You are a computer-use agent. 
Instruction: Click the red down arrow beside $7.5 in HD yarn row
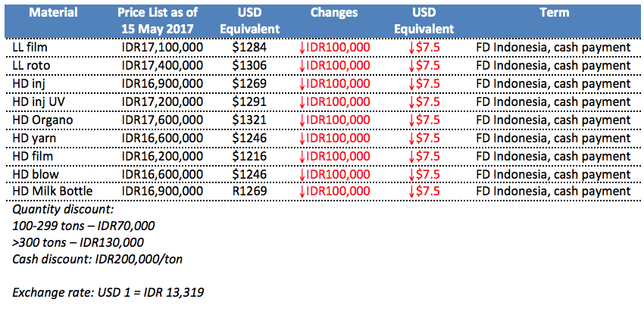pos(411,137)
